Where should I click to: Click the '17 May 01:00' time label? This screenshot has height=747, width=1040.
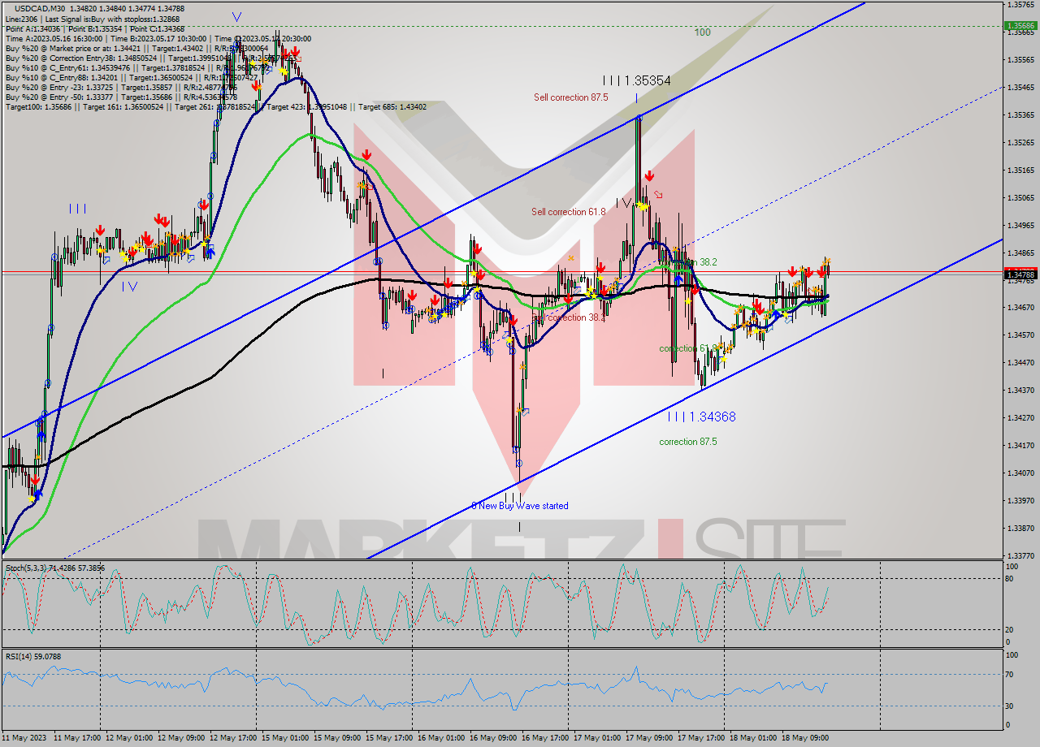[596, 737]
